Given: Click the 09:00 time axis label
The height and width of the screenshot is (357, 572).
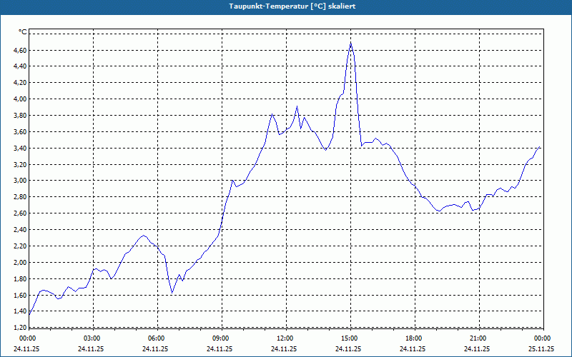Looking at the screenshot, I should coord(222,338).
